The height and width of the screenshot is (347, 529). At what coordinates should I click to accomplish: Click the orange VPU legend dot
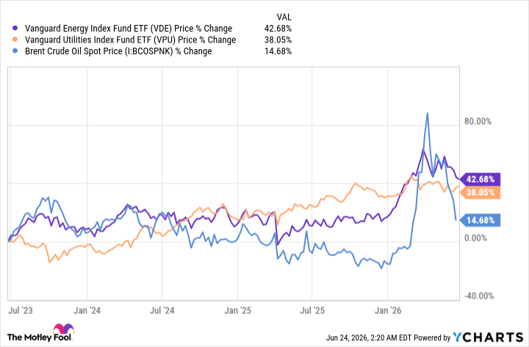(x=15, y=40)
